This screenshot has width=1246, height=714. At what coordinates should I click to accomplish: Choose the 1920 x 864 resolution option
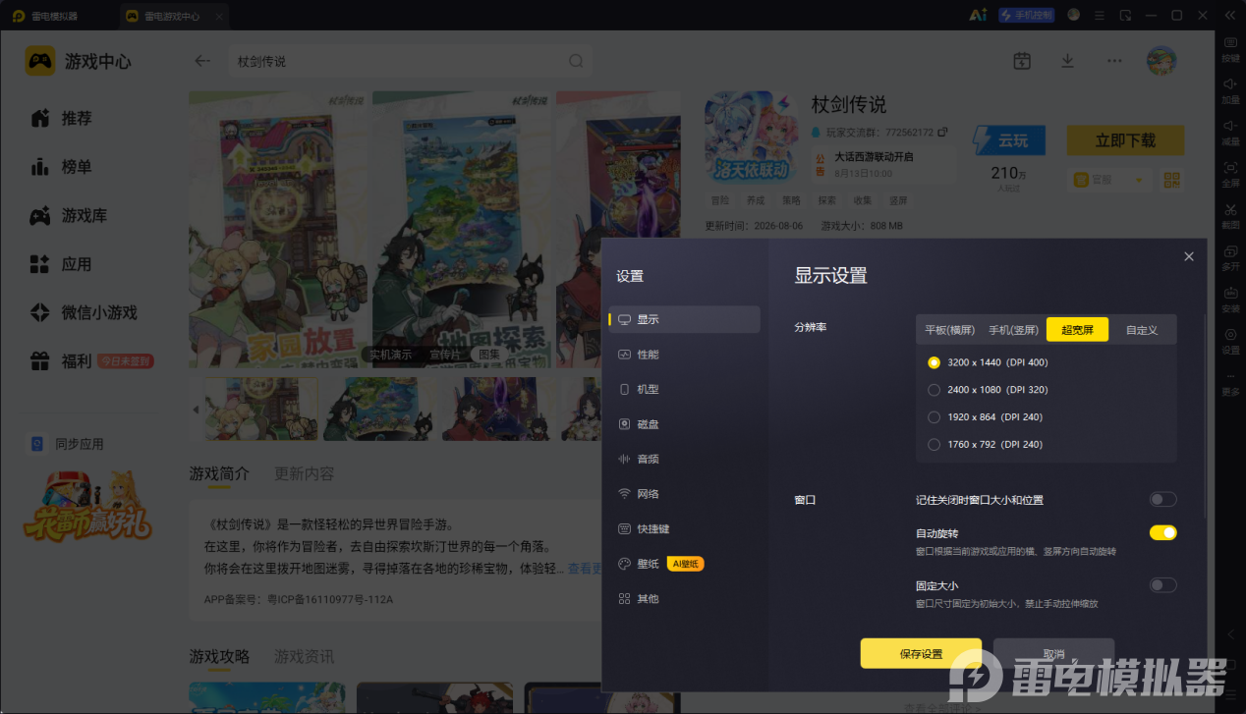(x=986, y=417)
